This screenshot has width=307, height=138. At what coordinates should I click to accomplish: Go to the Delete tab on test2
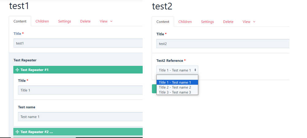pyautogui.click(x=228, y=22)
